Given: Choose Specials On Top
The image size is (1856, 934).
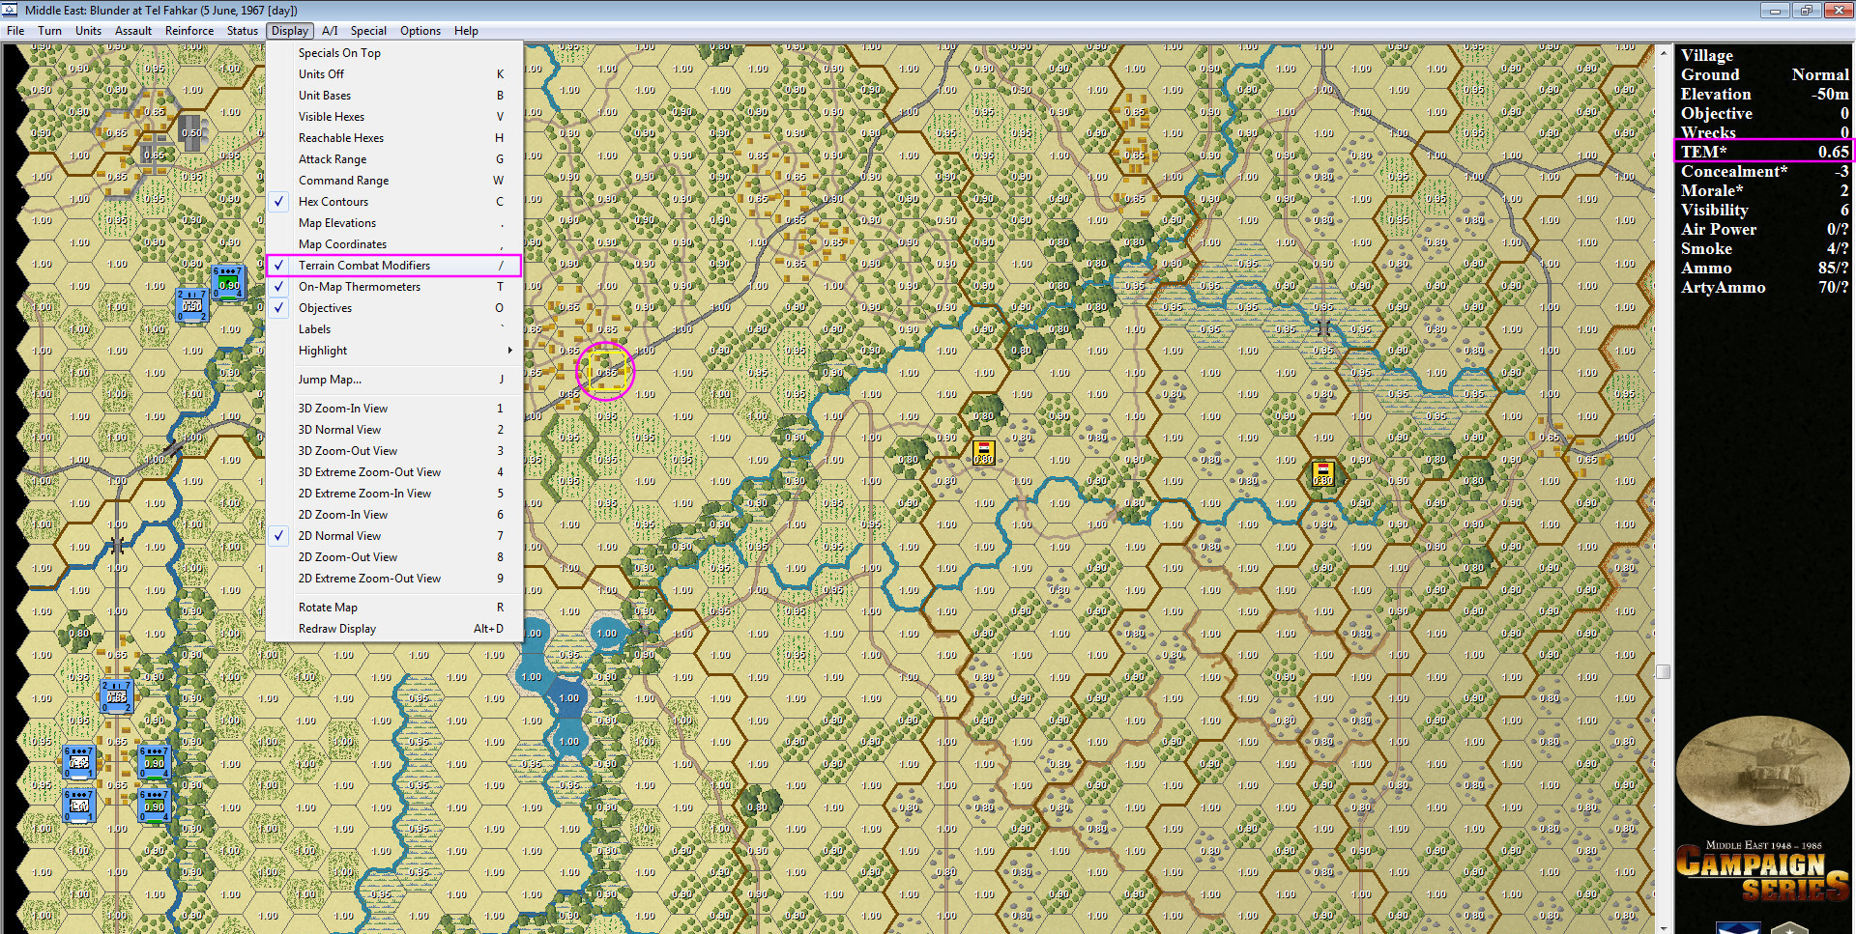Looking at the screenshot, I should click(394, 53).
